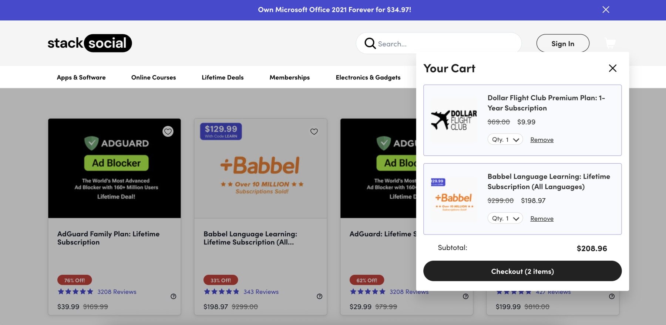Image resolution: width=666 pixels, height=325 pixels.
Task: Click star rating on AdGuard Family Plan
Action: [x=75, y=292]
